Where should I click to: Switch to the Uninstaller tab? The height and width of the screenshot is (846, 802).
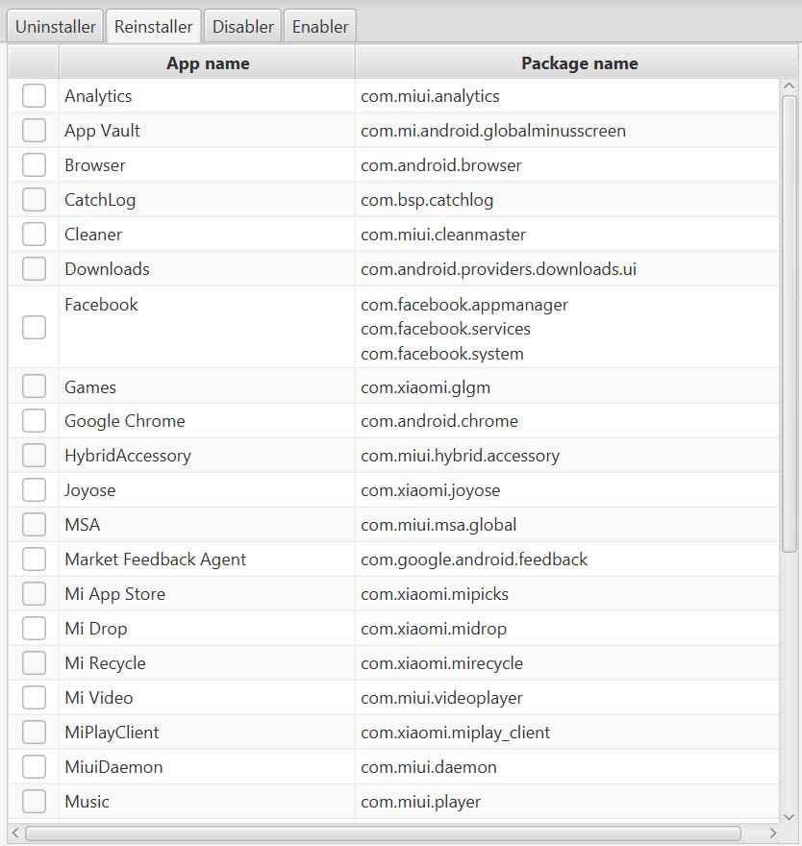coord(55,27)
